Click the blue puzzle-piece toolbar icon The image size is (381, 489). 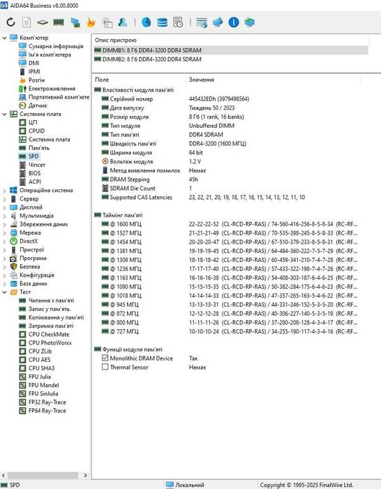pos(218,22)
